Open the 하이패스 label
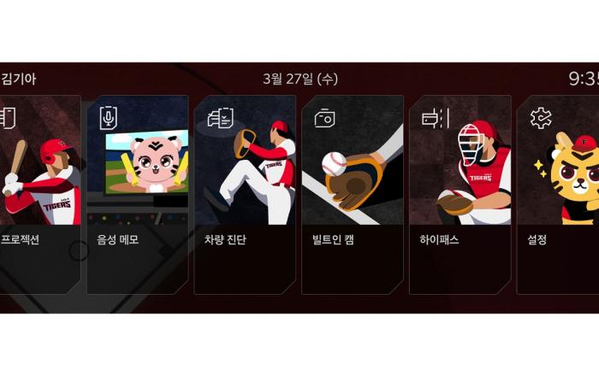 click(x=439, y=240)
